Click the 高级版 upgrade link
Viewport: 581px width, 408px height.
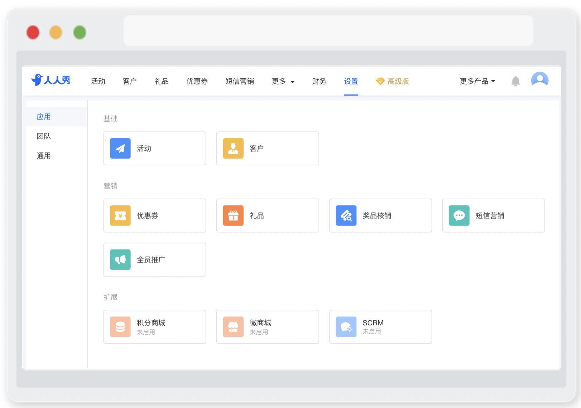(398, 82)
